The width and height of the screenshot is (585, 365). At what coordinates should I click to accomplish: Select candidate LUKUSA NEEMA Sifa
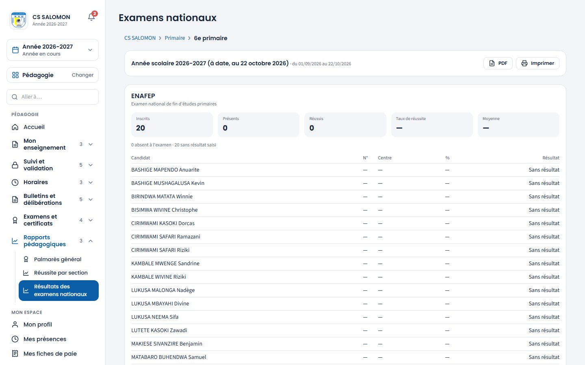point(155,317)
